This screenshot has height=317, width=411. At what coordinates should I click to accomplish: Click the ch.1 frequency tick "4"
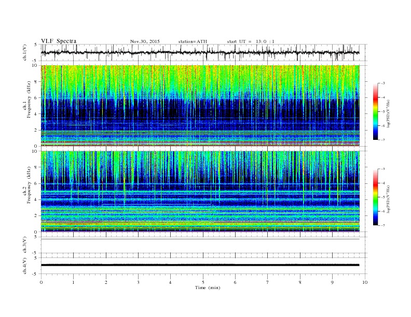click(x=36, y=114)
